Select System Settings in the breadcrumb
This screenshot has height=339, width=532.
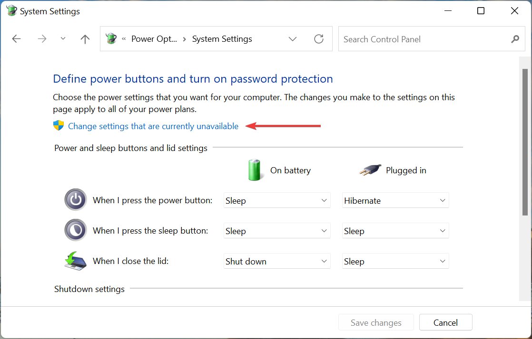click(222, 38)
